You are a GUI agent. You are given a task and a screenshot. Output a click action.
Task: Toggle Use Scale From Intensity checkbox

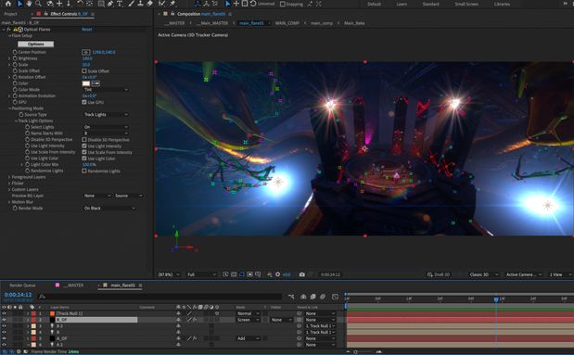(84, 152)
